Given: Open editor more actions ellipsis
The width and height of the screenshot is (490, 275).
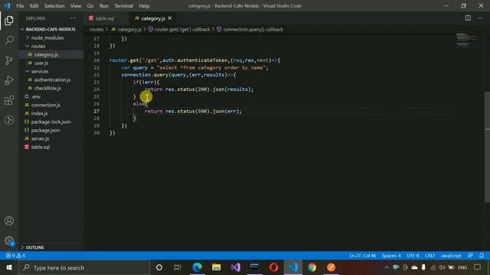Looking at the screenshot, I should click(480, 18).
